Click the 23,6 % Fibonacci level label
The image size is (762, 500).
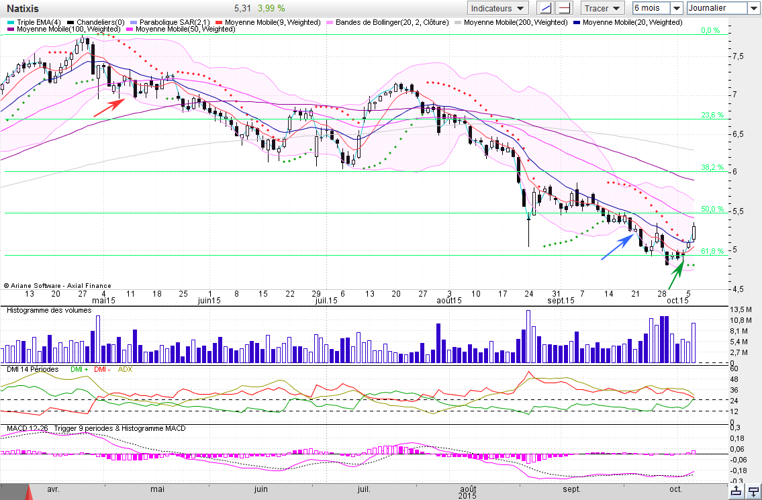click(x=712, y=115)
